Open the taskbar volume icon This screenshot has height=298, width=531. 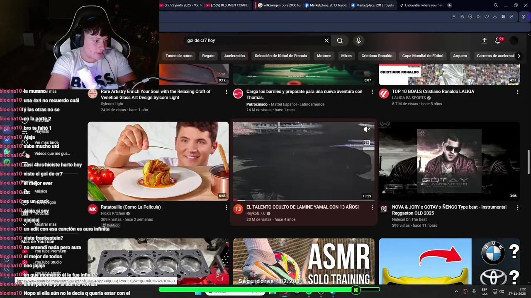pos(501,291)
